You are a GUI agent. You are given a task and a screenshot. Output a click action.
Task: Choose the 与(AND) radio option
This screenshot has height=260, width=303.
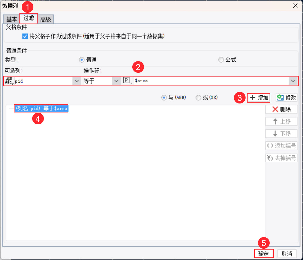(164, 98)
